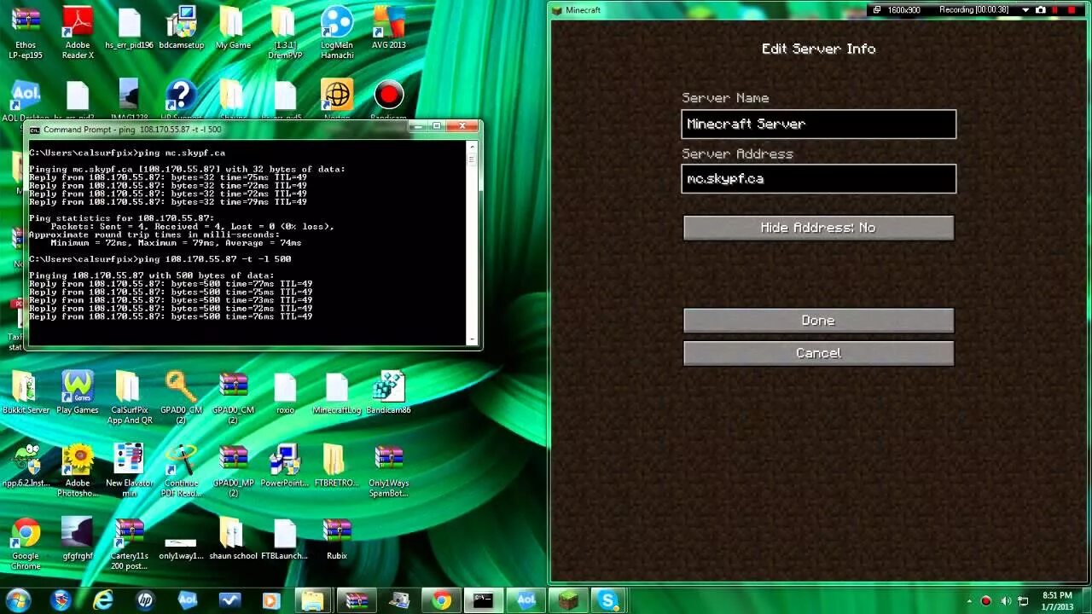Viewport: 1092px width, 614px height.
Task: Open the network icon in the tray
Action: click(x=1023, y=601)
